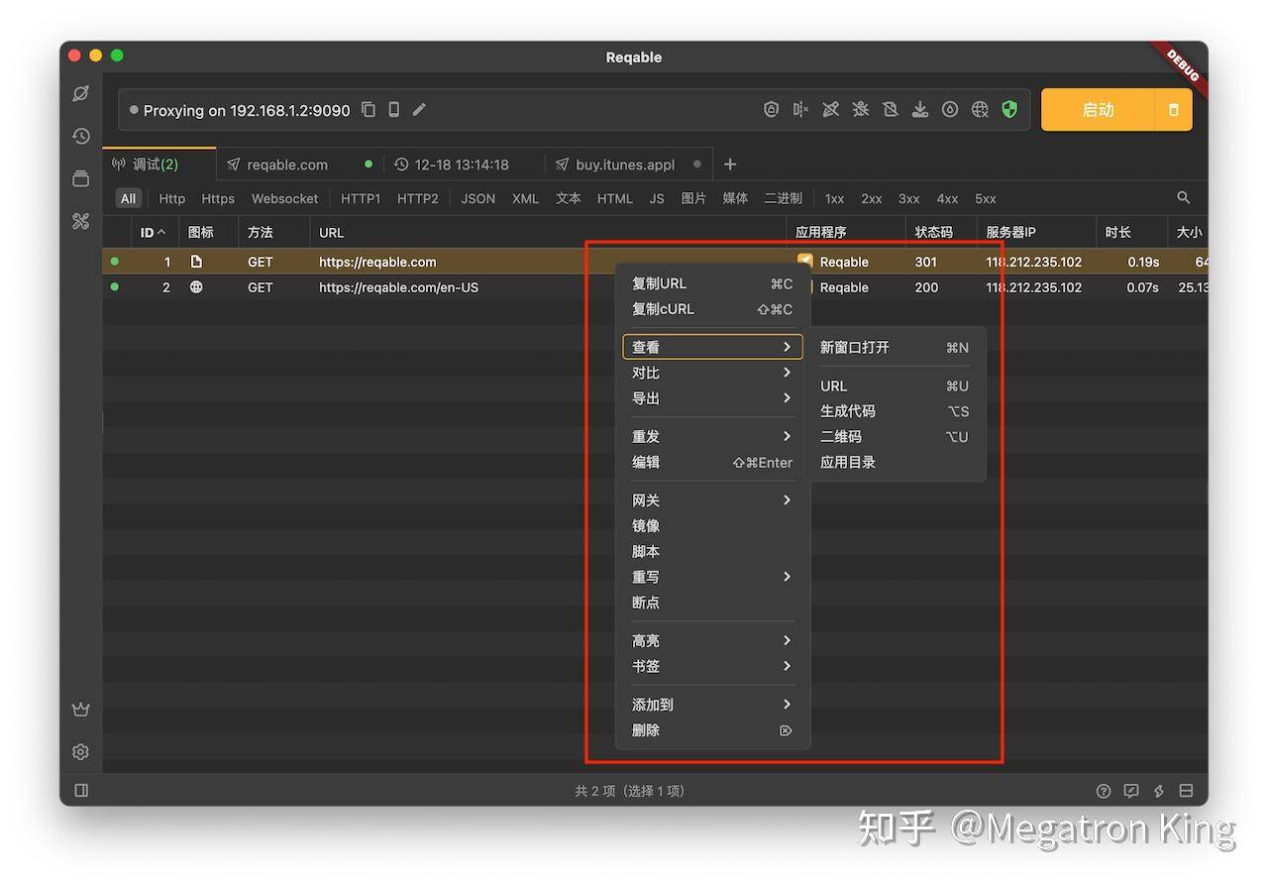This screenshot has height=885, width=1268.
Task: Expand the 查看 submenu
Action: (712, 347)
